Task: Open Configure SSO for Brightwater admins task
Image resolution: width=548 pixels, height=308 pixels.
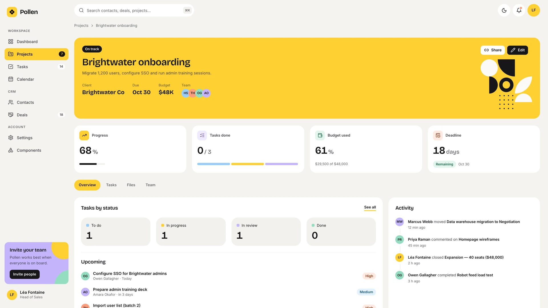Action: tap(228, 276)
